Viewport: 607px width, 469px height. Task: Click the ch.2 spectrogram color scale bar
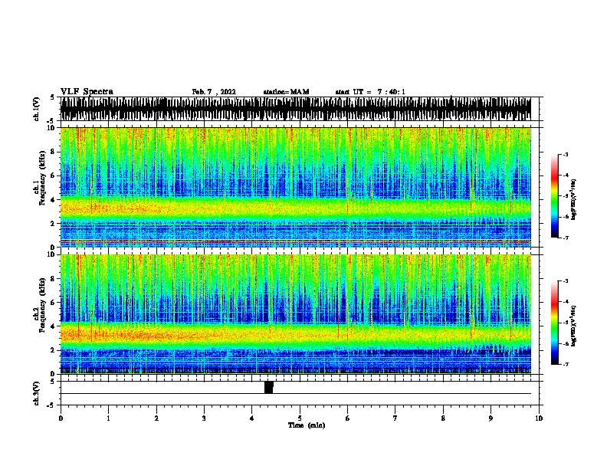point(555,323)
